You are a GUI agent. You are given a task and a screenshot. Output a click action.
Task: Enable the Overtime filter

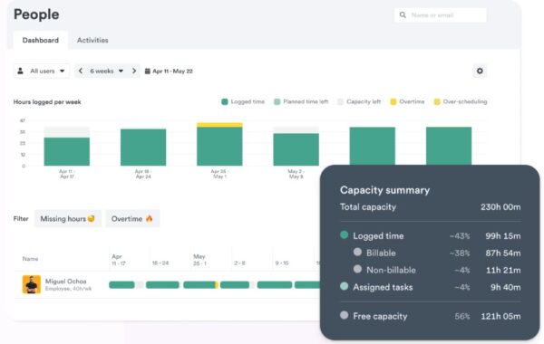click(132, 219)
